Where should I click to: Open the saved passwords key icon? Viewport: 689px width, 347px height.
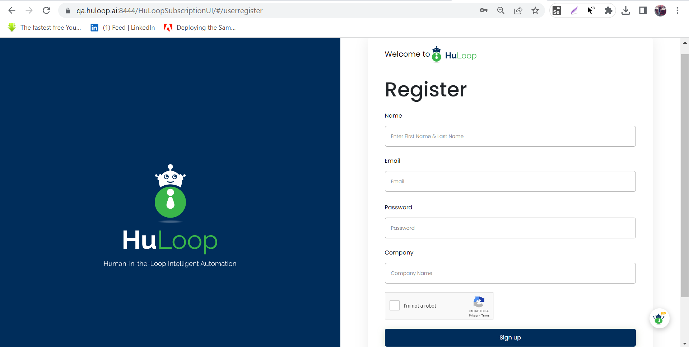point(483,10)
